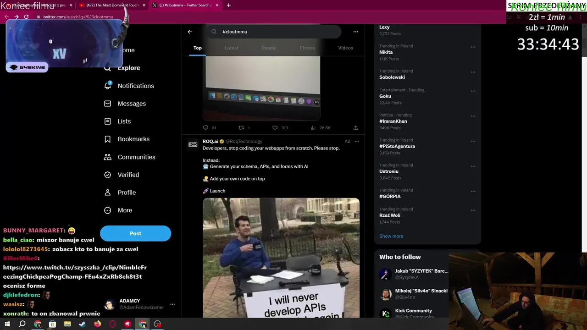This screenshot has width=587, height=330.
Task: Click Show more under trends
Action: (x=391, y=236)
